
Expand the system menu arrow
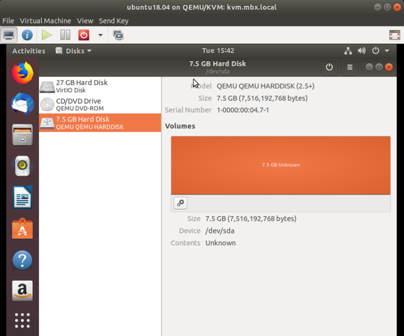387,51
